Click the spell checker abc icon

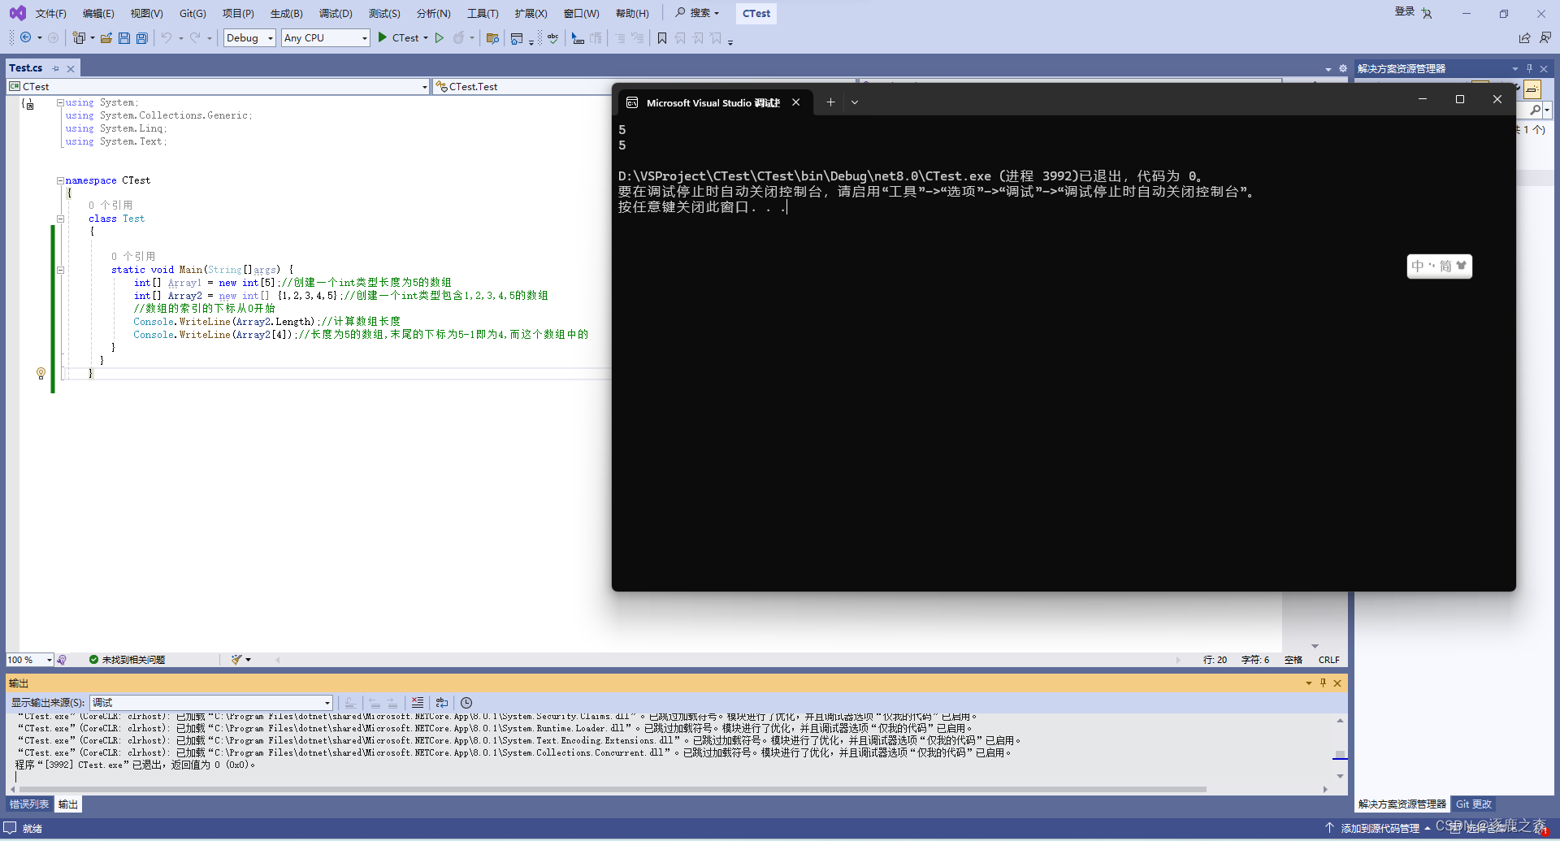553,37
